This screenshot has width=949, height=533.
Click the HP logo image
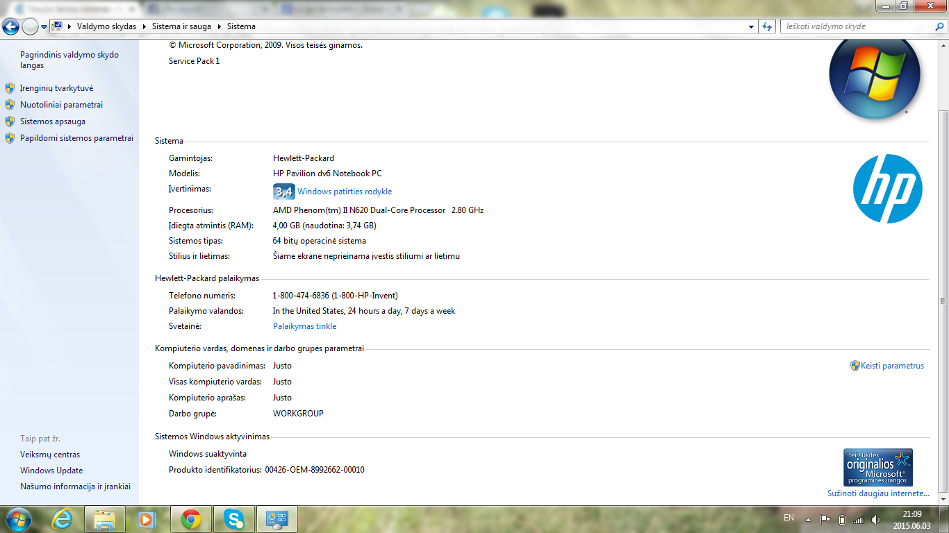point(888,189)
